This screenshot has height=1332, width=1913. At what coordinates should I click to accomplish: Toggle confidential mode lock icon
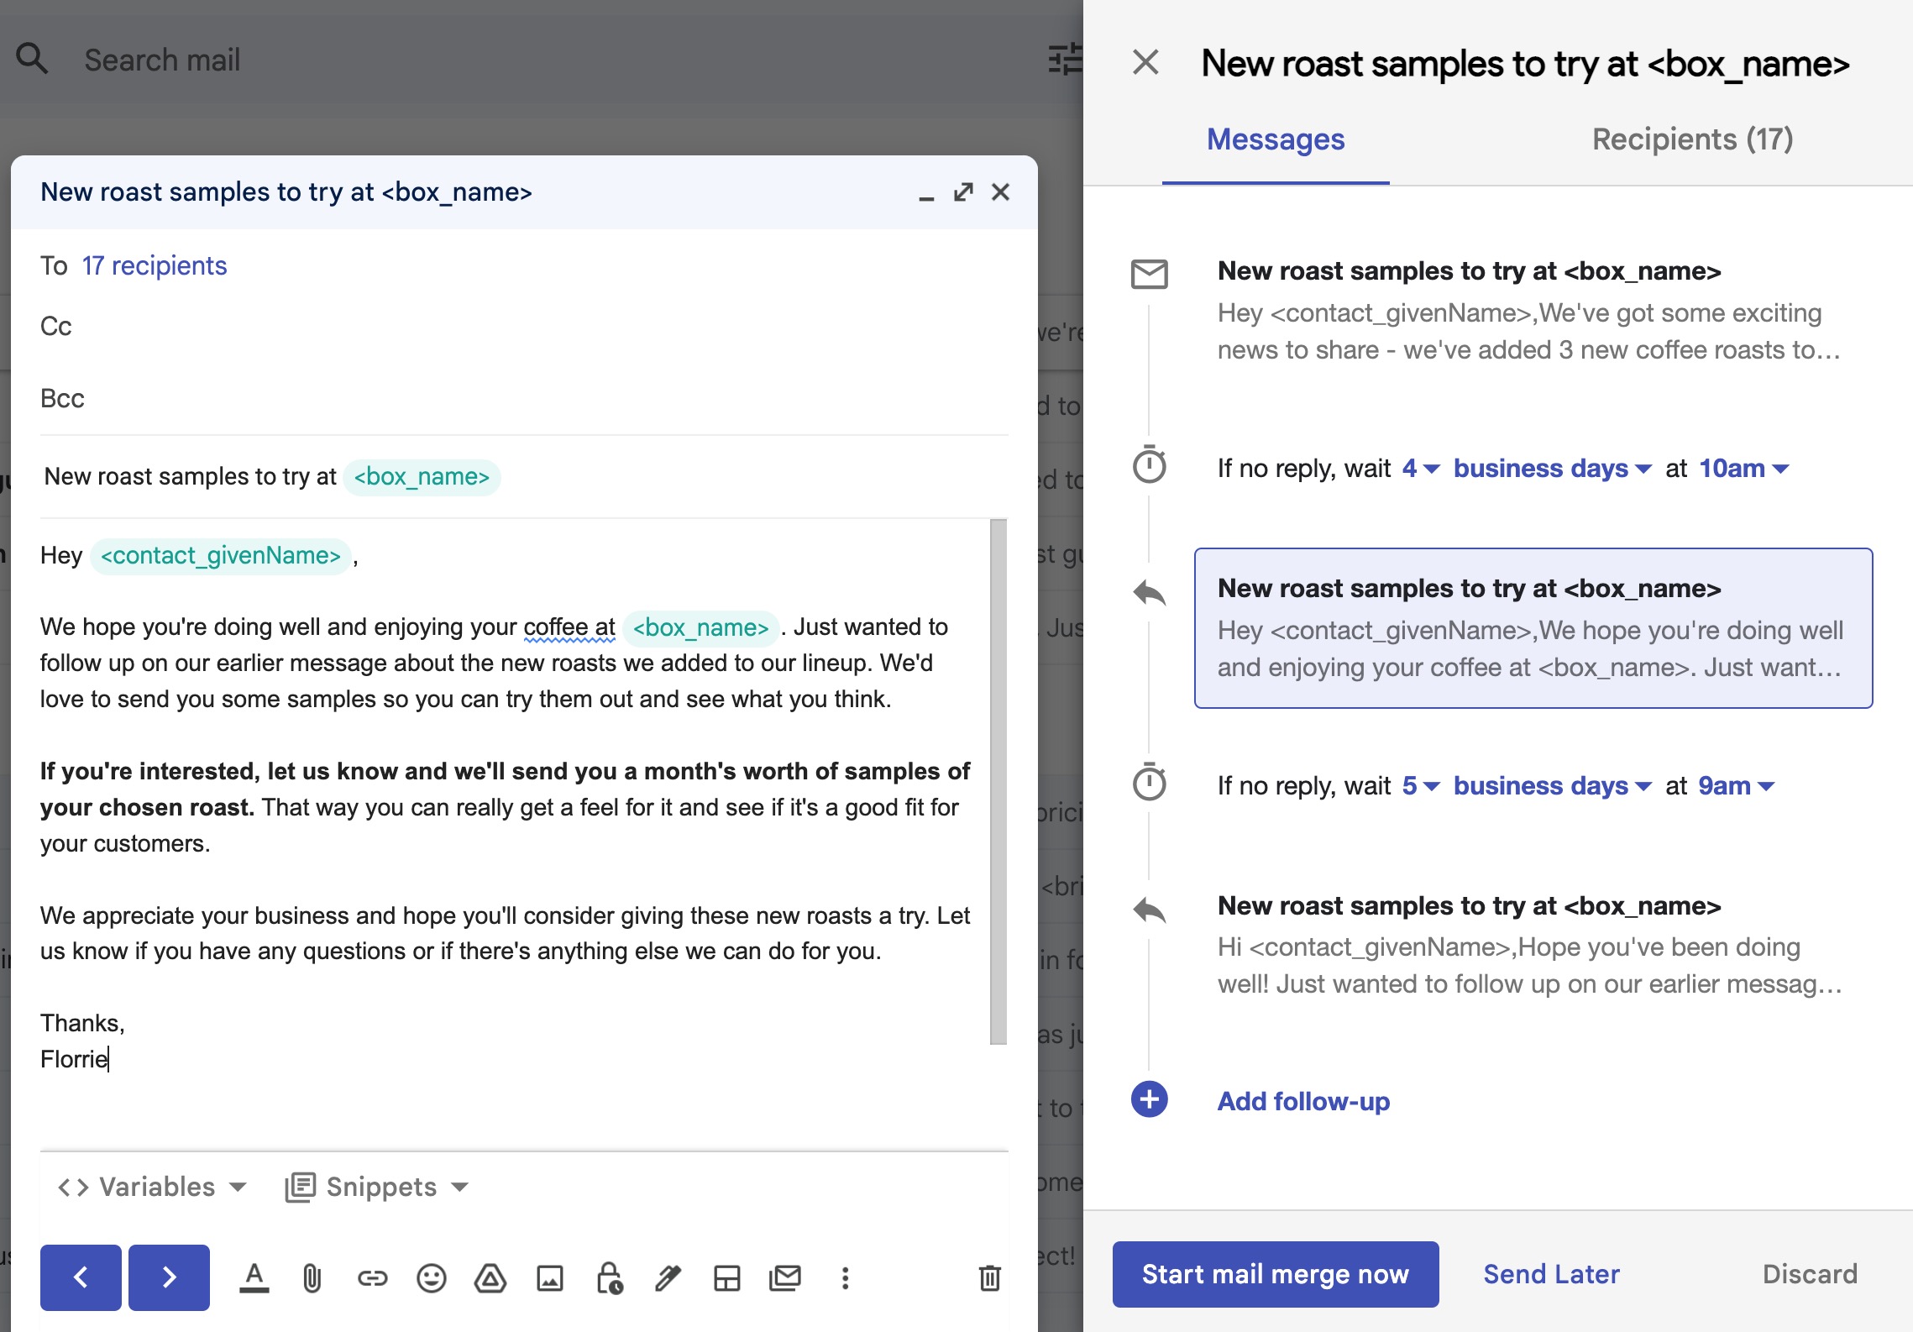tap(609, 1278)
